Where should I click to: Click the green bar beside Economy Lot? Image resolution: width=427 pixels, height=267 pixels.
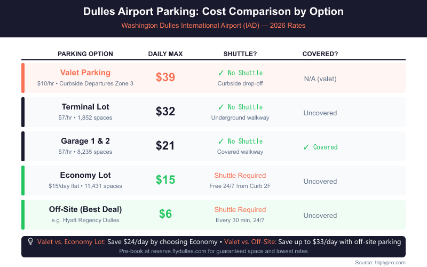pos(23,180)
